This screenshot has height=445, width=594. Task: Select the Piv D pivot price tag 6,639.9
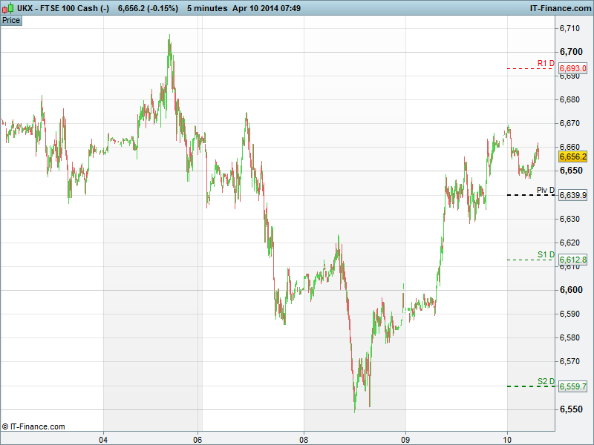572,195
